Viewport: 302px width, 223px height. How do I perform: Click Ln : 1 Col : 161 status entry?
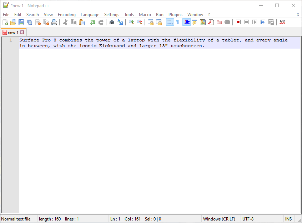(x=125, y=219)
